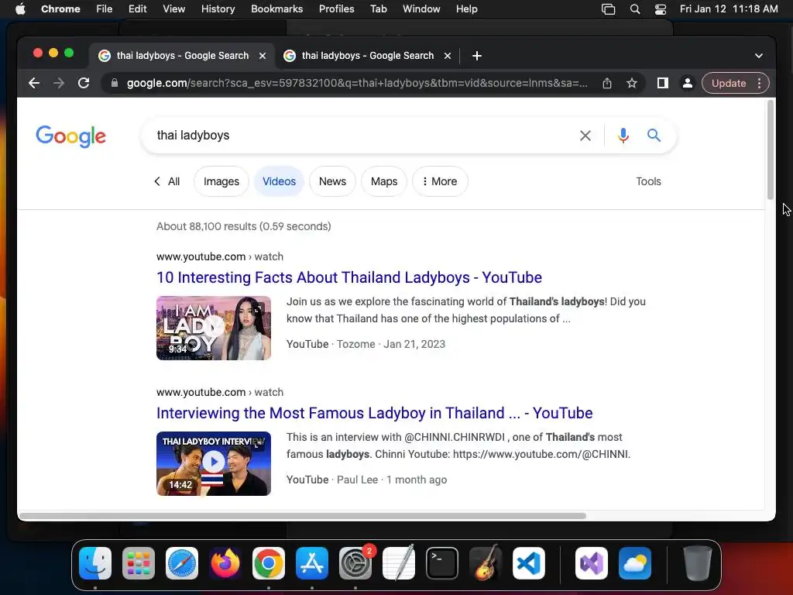Screen dimensions: 793x595
Task: Open Spotlight search in menu bar
Action: click(635, 9)
